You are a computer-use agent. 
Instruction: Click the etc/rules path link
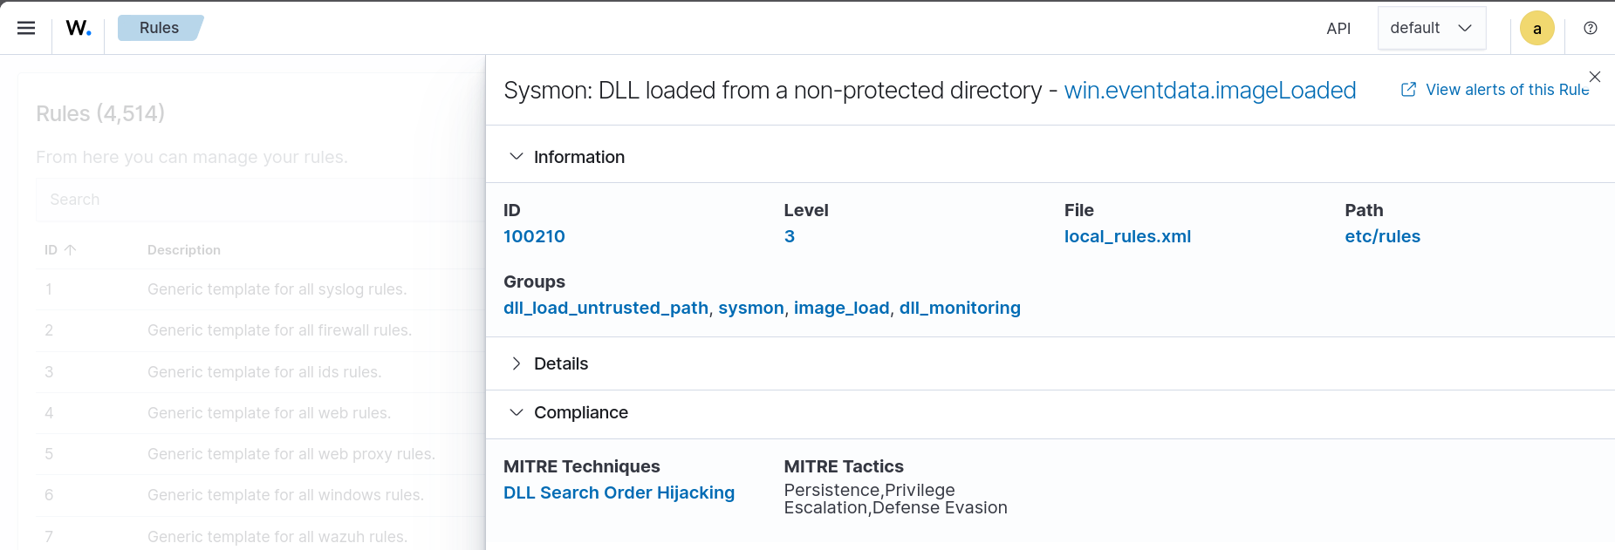click(x=1382, y=236)
